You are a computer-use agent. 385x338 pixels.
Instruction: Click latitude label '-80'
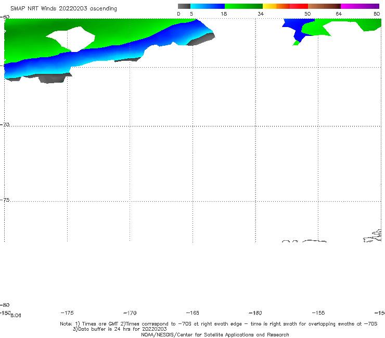[x=5, y=305]
